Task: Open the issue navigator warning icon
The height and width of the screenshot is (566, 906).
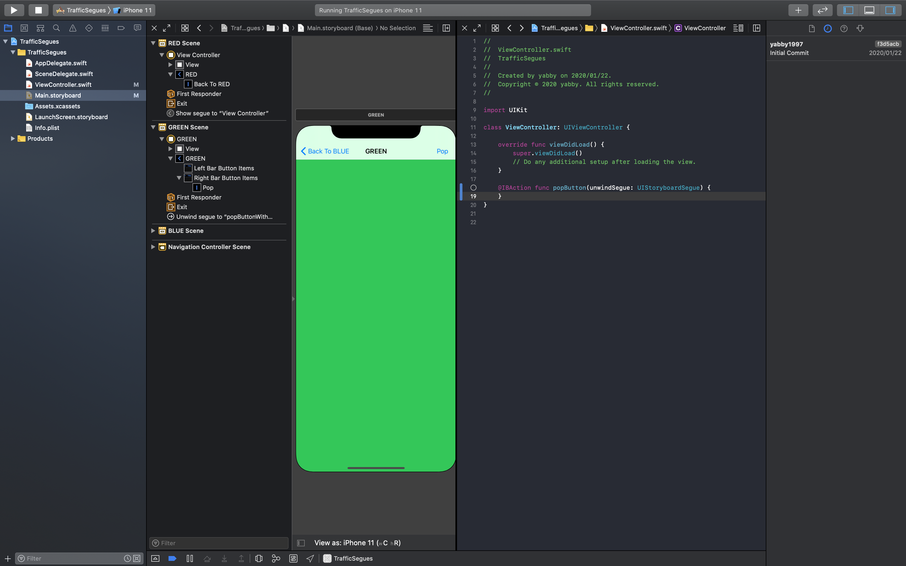Action: click(x=73, y=28)
